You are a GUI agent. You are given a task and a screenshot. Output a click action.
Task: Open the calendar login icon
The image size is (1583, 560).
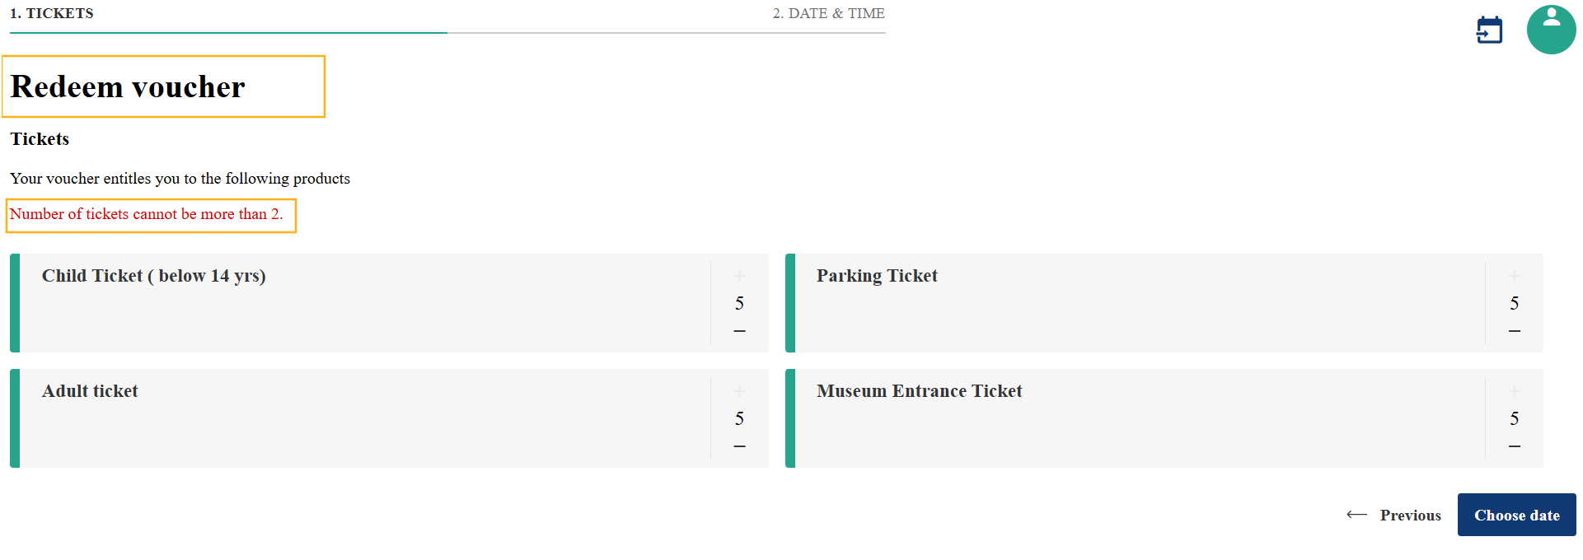(x=1489, y=30)
